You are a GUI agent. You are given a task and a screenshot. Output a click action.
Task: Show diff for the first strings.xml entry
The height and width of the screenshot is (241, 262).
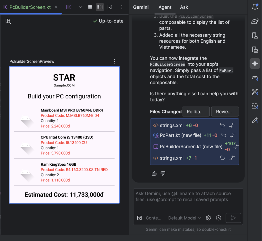point(232,125)
